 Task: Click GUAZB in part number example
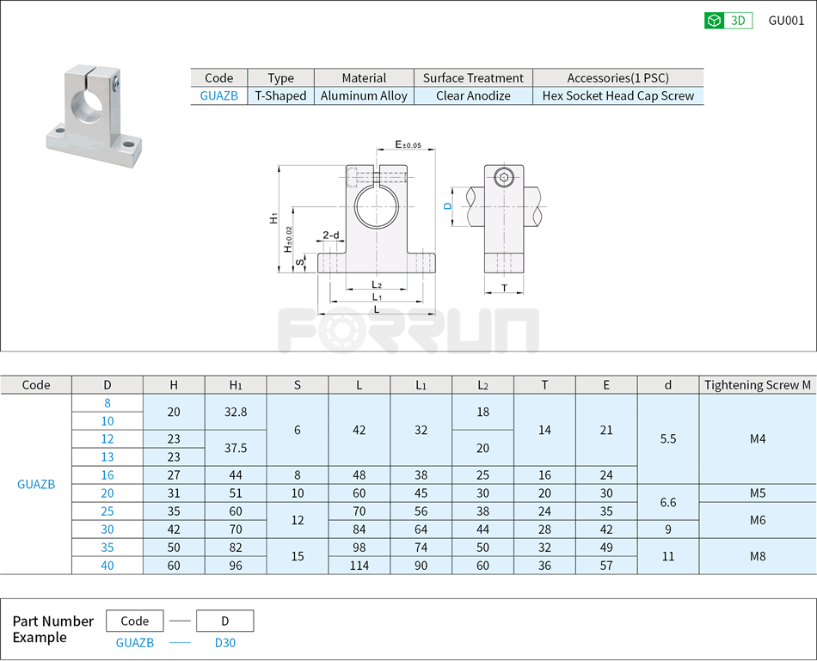click(x=134, y=643)
